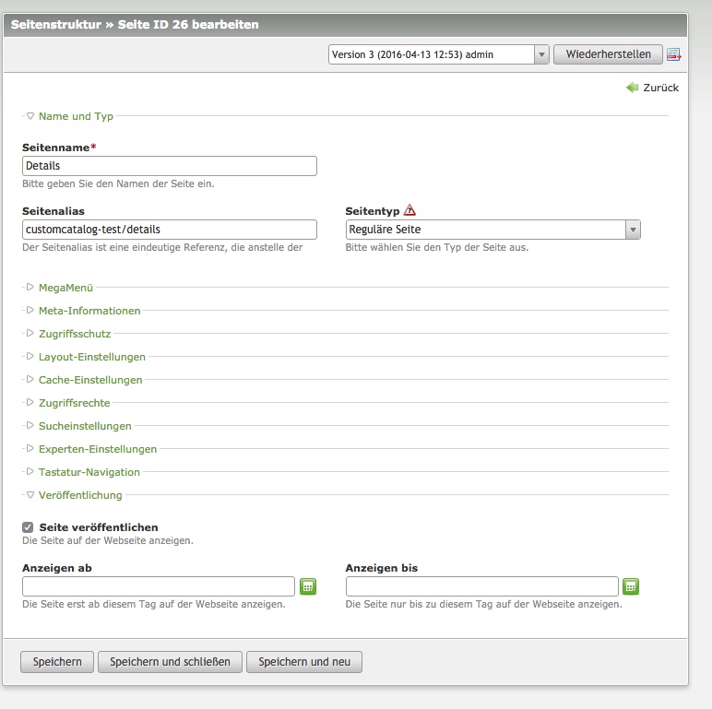The image size is (712, 709).
Task: Expand the MegaMenü section
Action: (x=65, y=288)
